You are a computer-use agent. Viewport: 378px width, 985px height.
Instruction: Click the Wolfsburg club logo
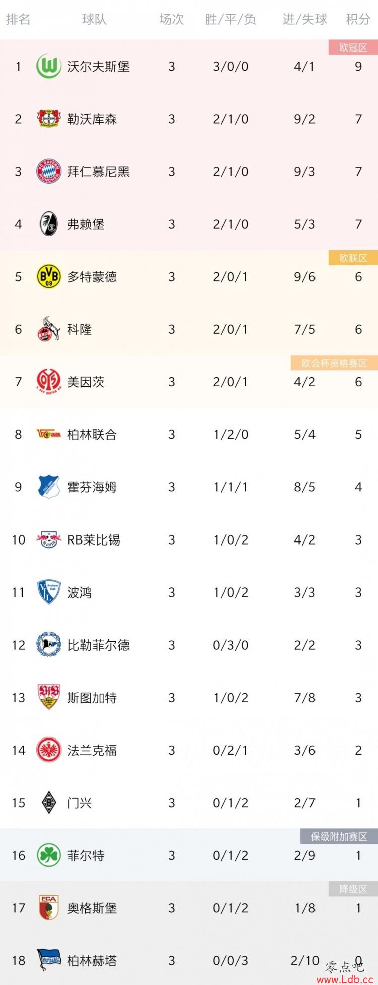tap(49, 66)
